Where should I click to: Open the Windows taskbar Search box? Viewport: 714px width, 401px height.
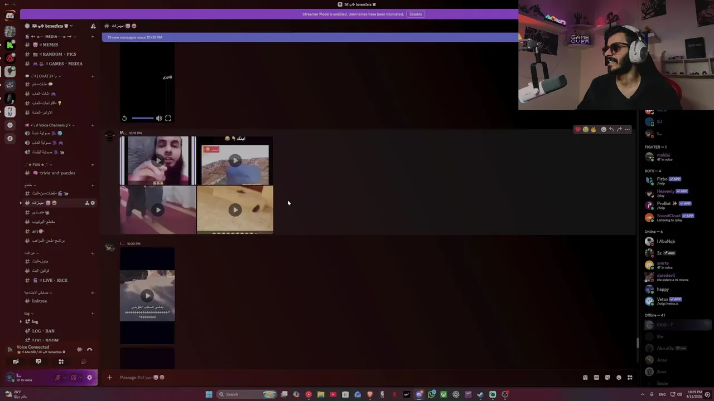[246, 394]
